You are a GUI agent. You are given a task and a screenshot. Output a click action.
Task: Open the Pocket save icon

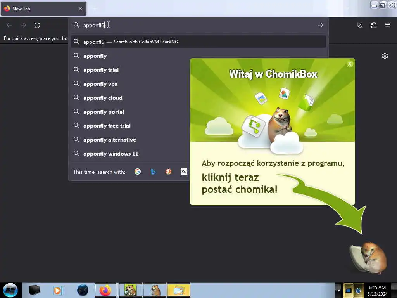coord(359,25)
